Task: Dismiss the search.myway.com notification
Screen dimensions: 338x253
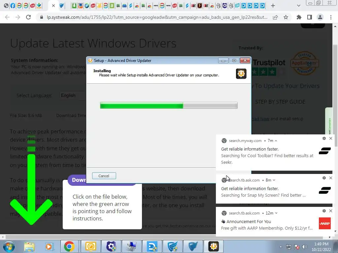Action: tap(331, 138)
